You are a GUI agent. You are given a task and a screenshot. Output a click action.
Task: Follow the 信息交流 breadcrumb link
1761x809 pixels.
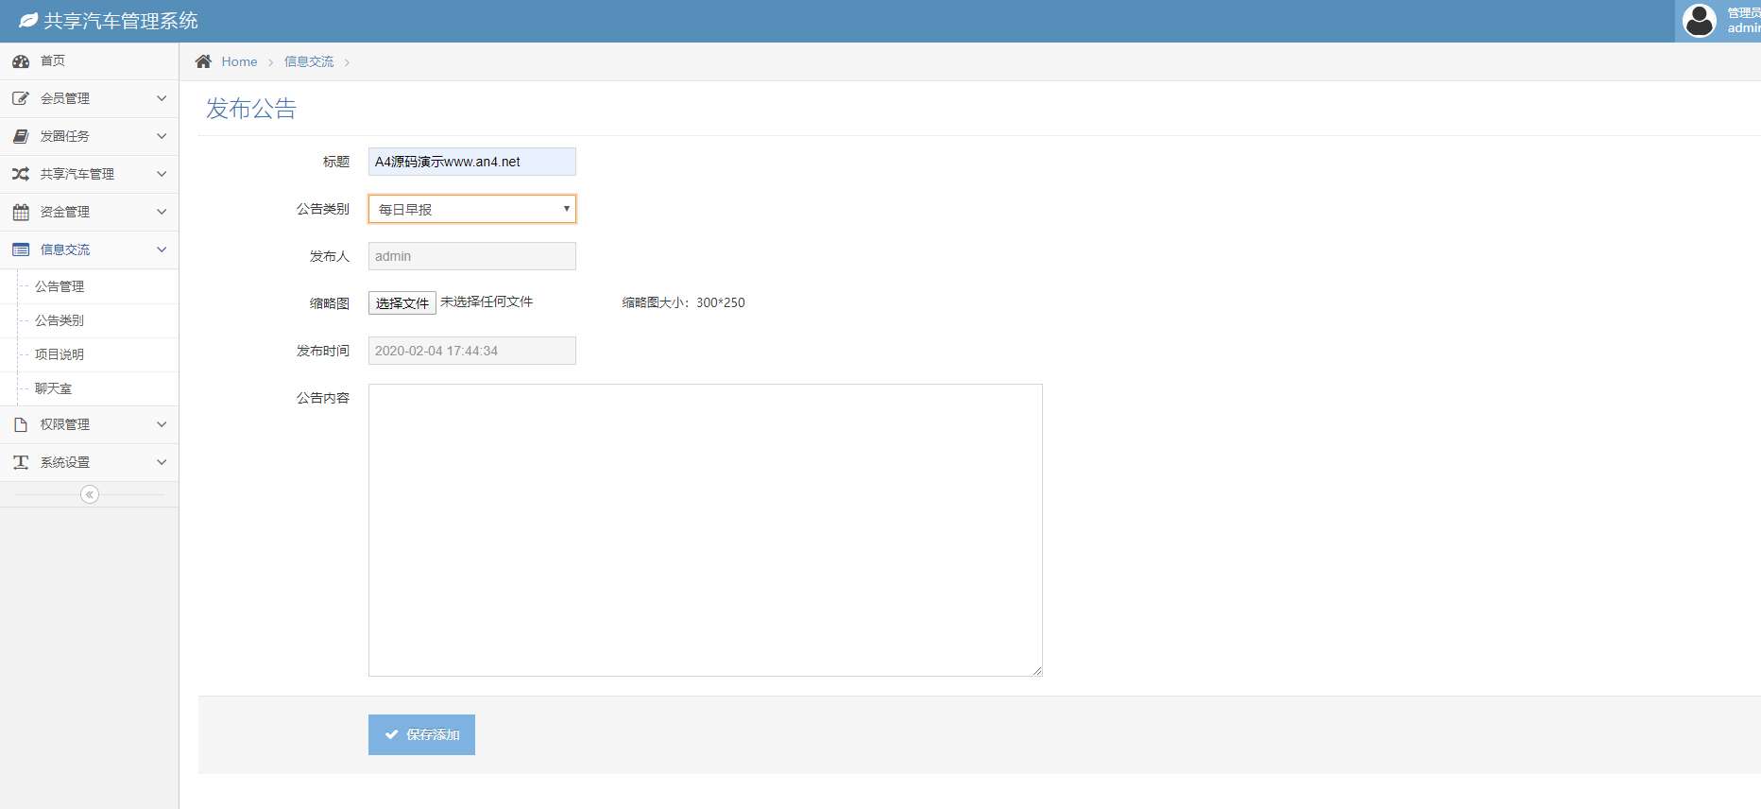click(309, 61)
